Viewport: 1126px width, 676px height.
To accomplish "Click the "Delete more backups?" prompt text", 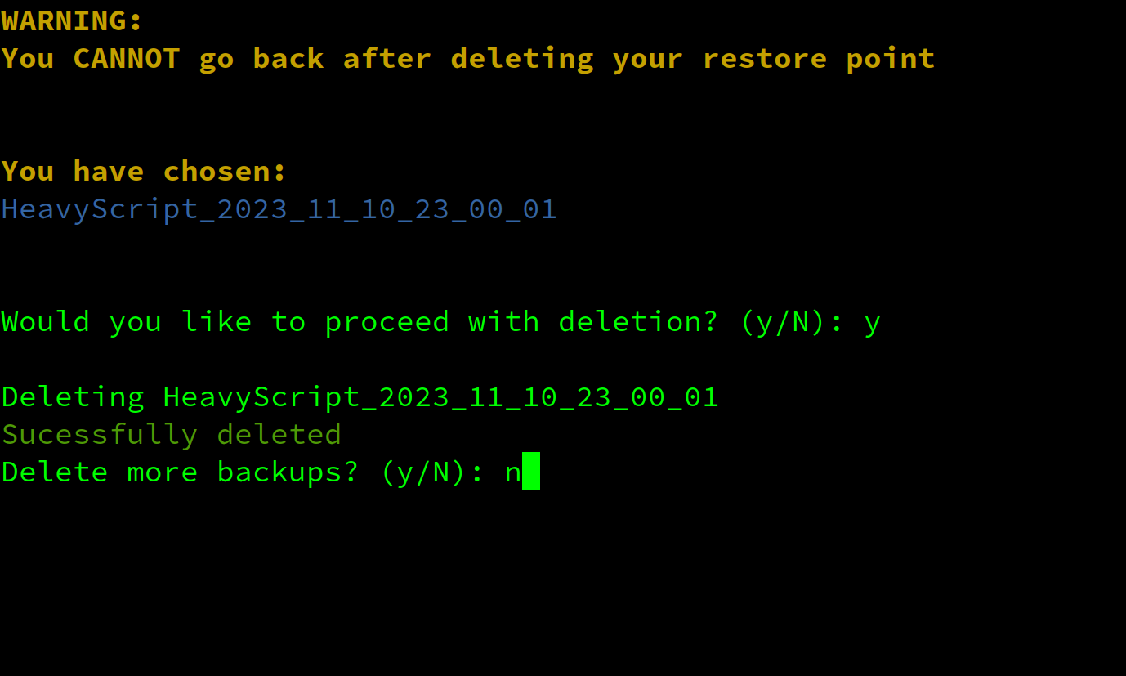I will [181, 472].
